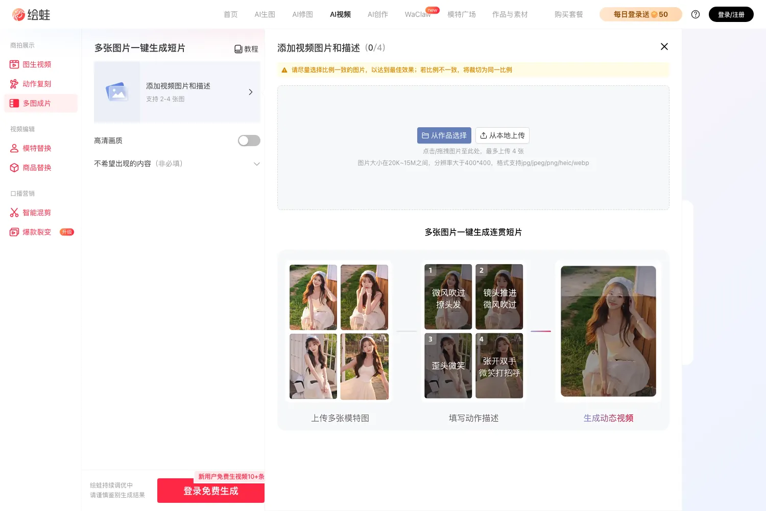The height and width of the screenshot is (511, 766).
Task: Click the 每日登录送50 reward button
Action: click(x=641, y=14)
